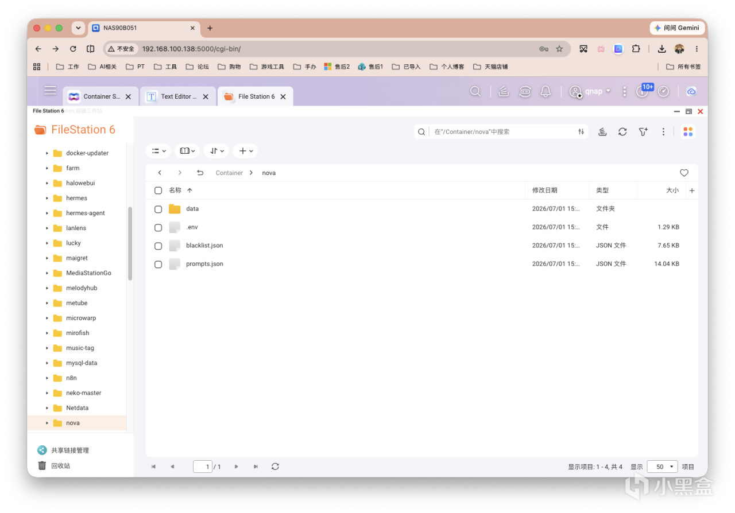
Task: Close the Text Editor tab
Action: point(206,96)
